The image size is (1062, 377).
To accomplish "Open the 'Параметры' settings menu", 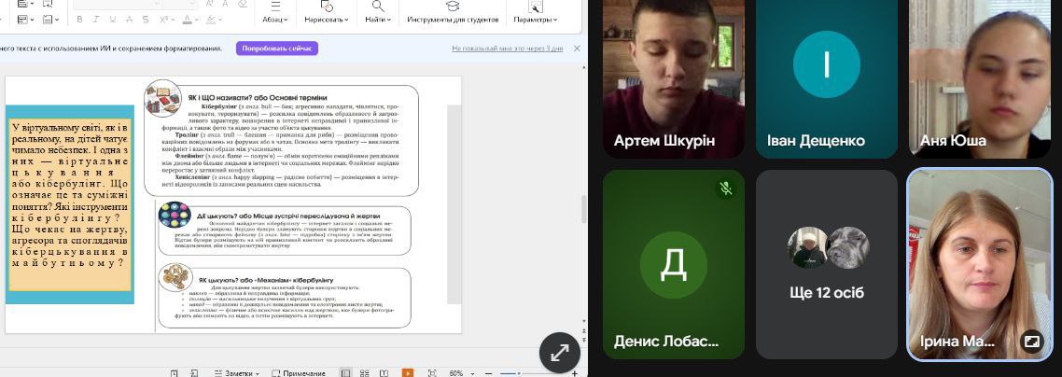I will [536, 19].
